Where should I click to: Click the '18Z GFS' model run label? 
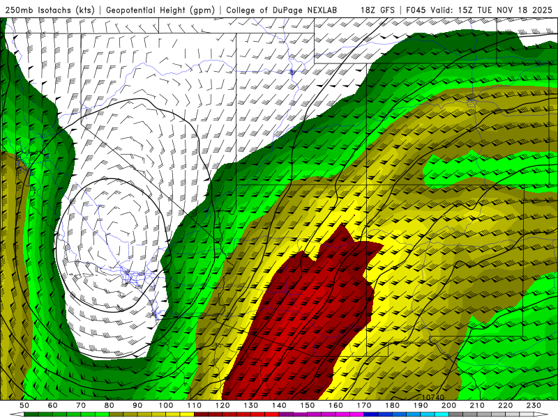[x=377, y=10]
